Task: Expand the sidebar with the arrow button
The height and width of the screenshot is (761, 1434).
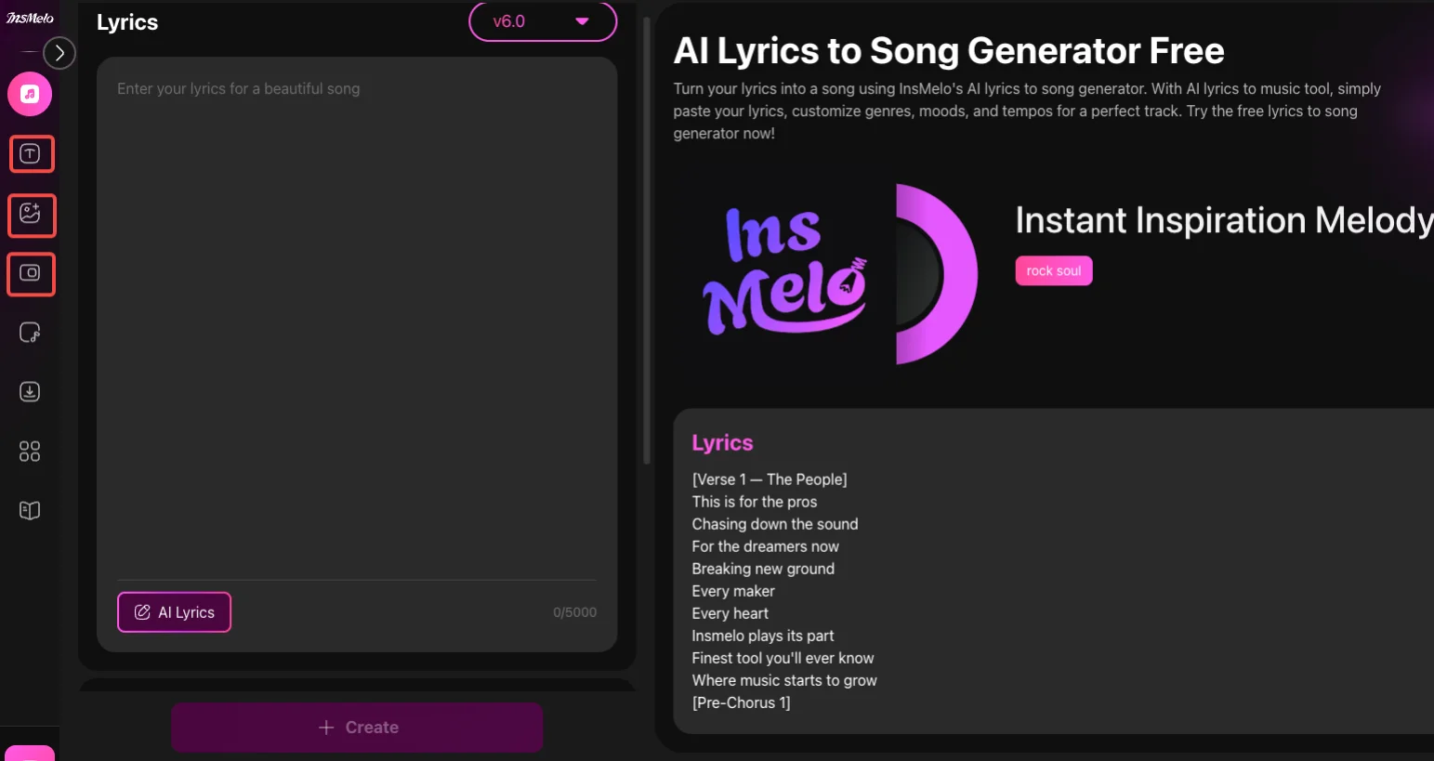Action: point(59,53)
